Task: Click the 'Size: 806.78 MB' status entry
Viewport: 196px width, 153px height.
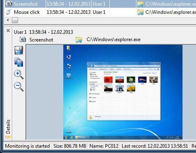Action: pyautogui.click(x=70, y=146)
